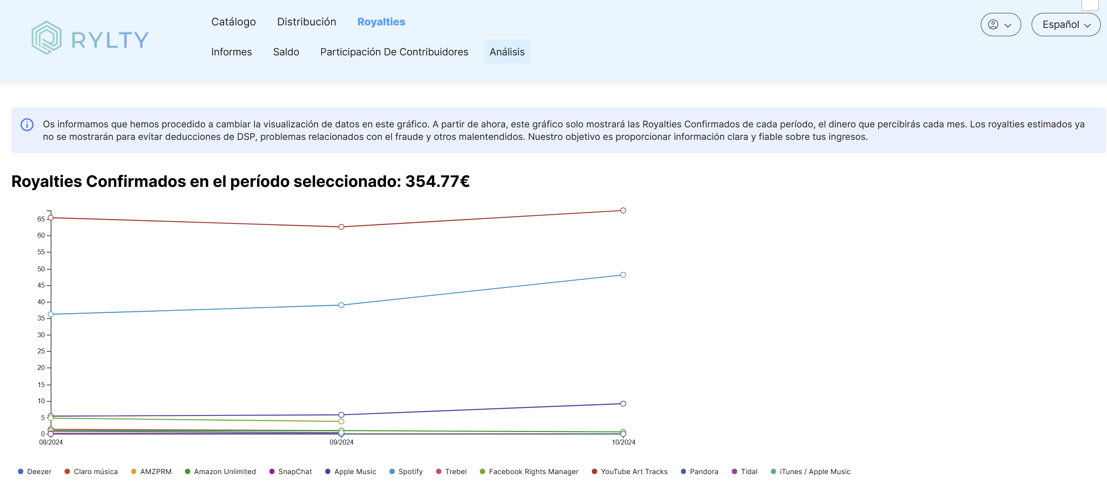This screenshot has height=487, width=1107.
Task: Click the 65 value on the y-axis
Action: (41, 219)
